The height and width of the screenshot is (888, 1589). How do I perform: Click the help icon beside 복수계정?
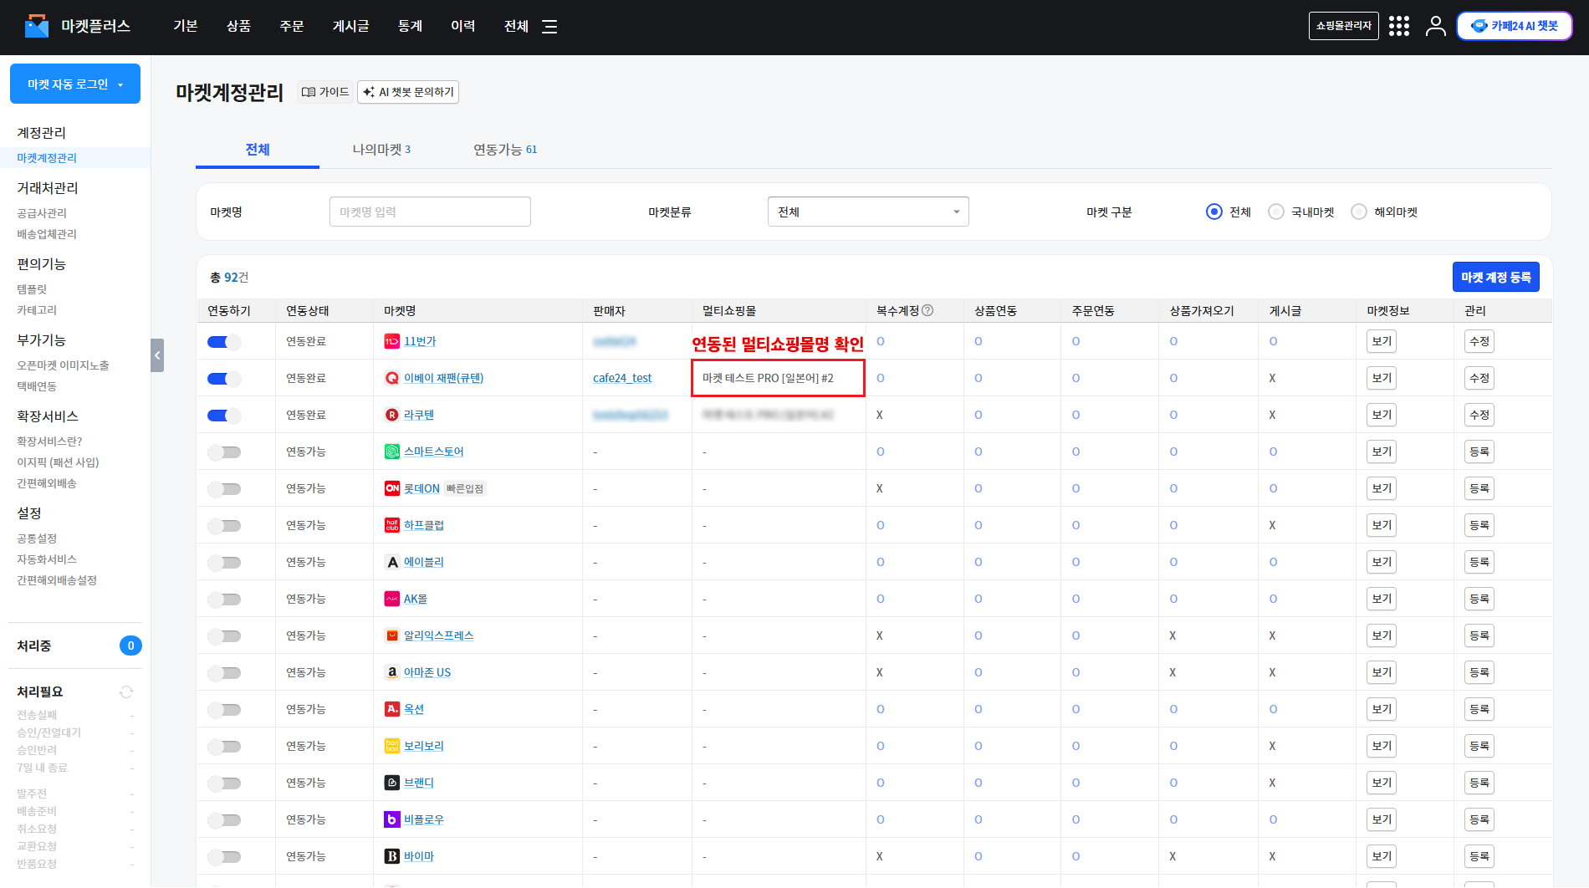point(927,310)
